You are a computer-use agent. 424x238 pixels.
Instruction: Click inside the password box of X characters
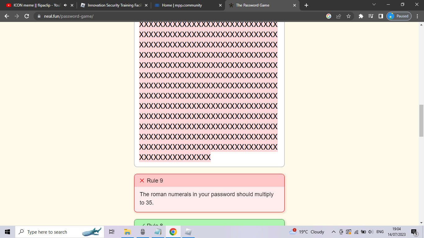pos(209,95)
